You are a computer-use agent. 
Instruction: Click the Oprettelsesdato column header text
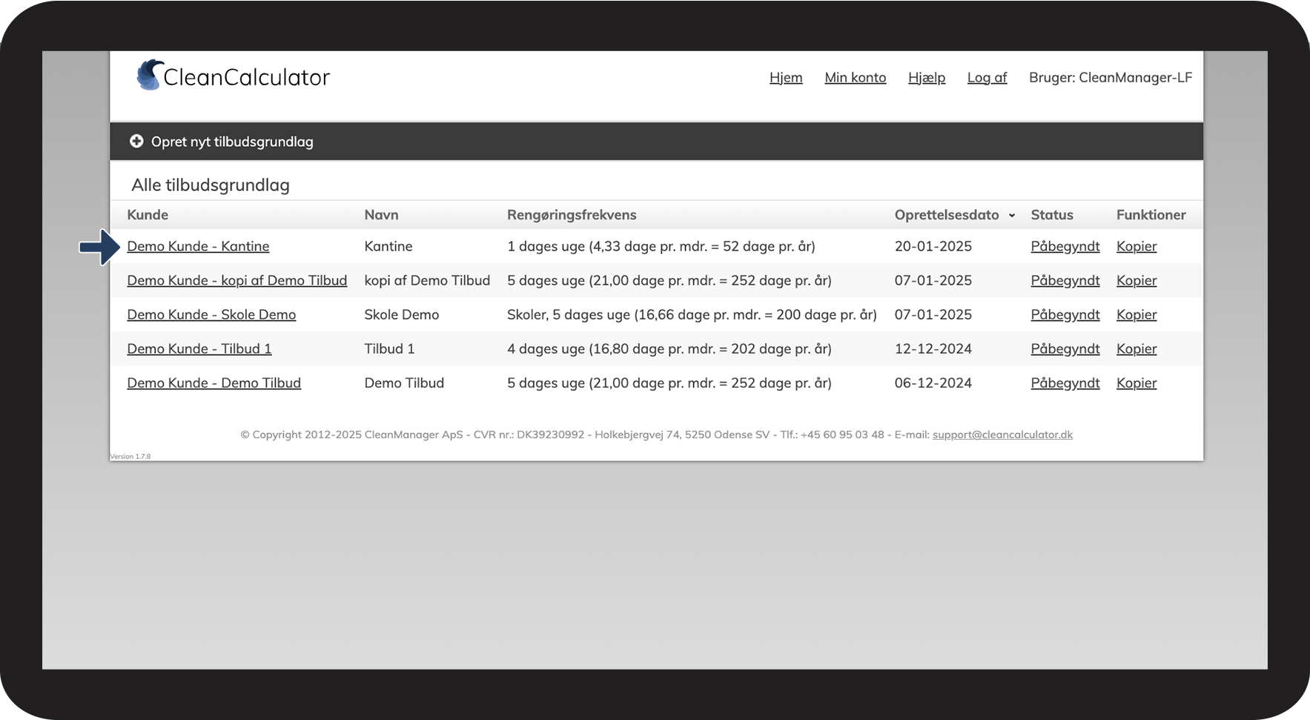947,215
